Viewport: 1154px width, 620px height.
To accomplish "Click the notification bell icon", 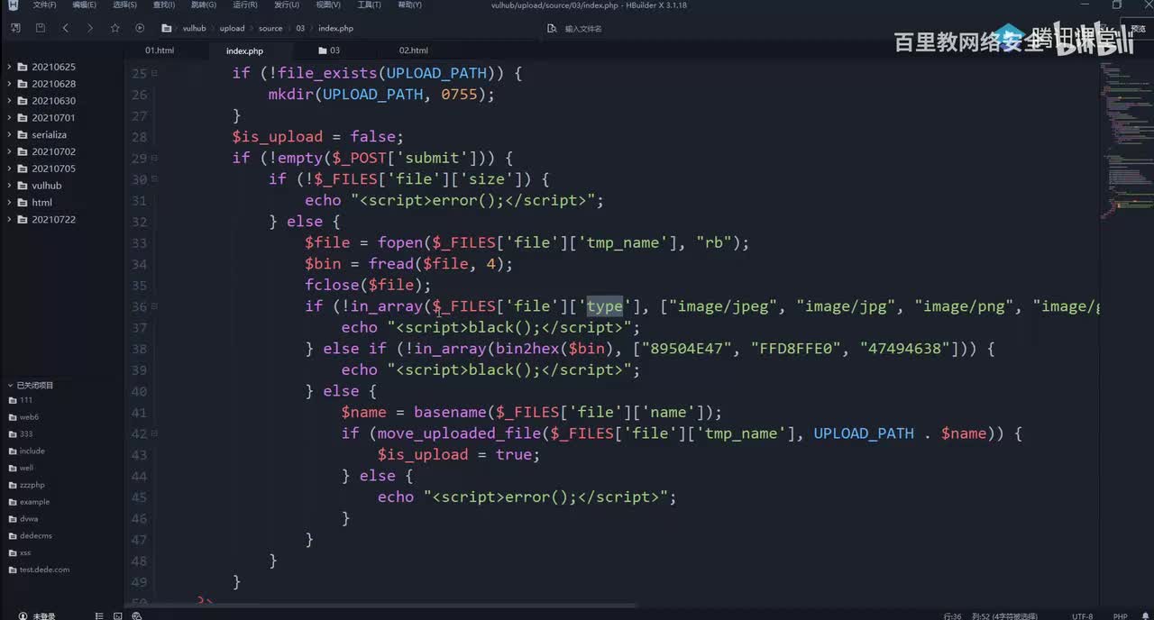I will coord(1146,615).
